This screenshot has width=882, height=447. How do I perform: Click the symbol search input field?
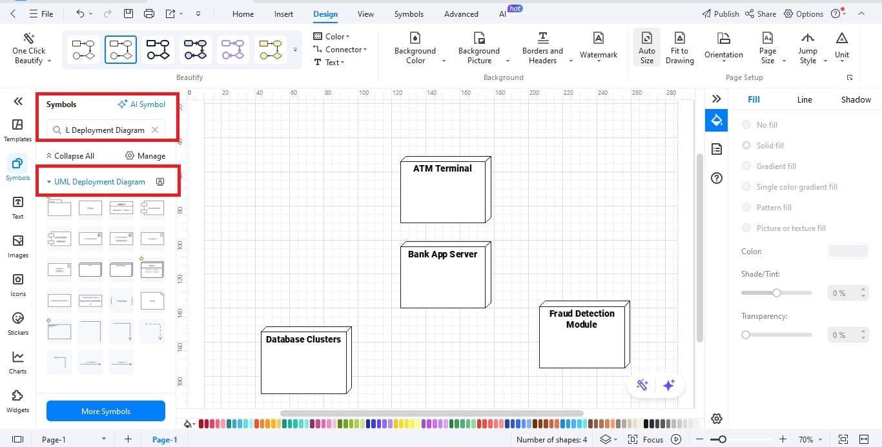(x=106, y=130)
